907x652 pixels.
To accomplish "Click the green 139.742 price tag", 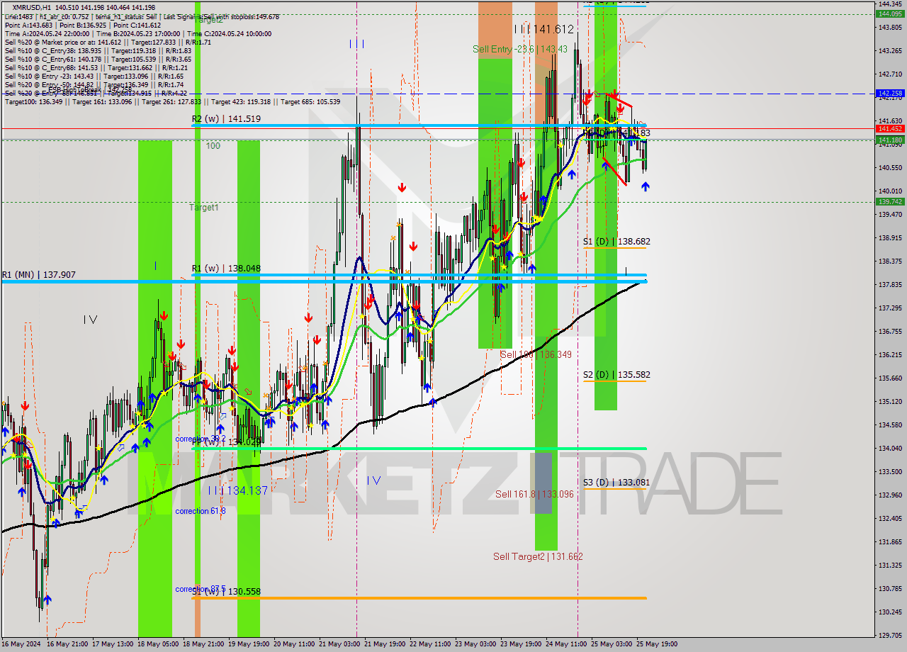I will click(x=890, y=201).
